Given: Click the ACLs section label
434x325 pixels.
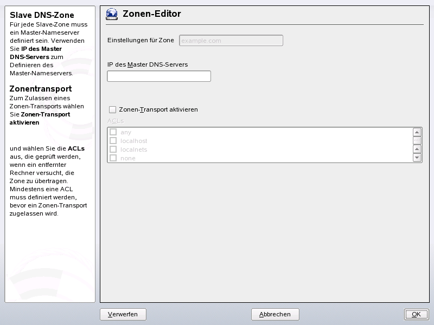Looking at the screenshot, I should pyautogui.click(x=116, y=120).
